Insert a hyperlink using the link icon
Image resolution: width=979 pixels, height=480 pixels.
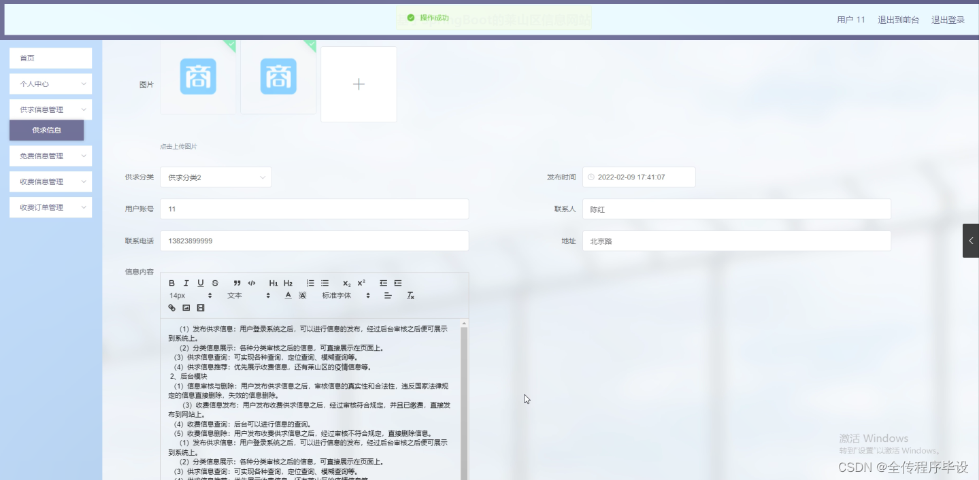point(171,308)
